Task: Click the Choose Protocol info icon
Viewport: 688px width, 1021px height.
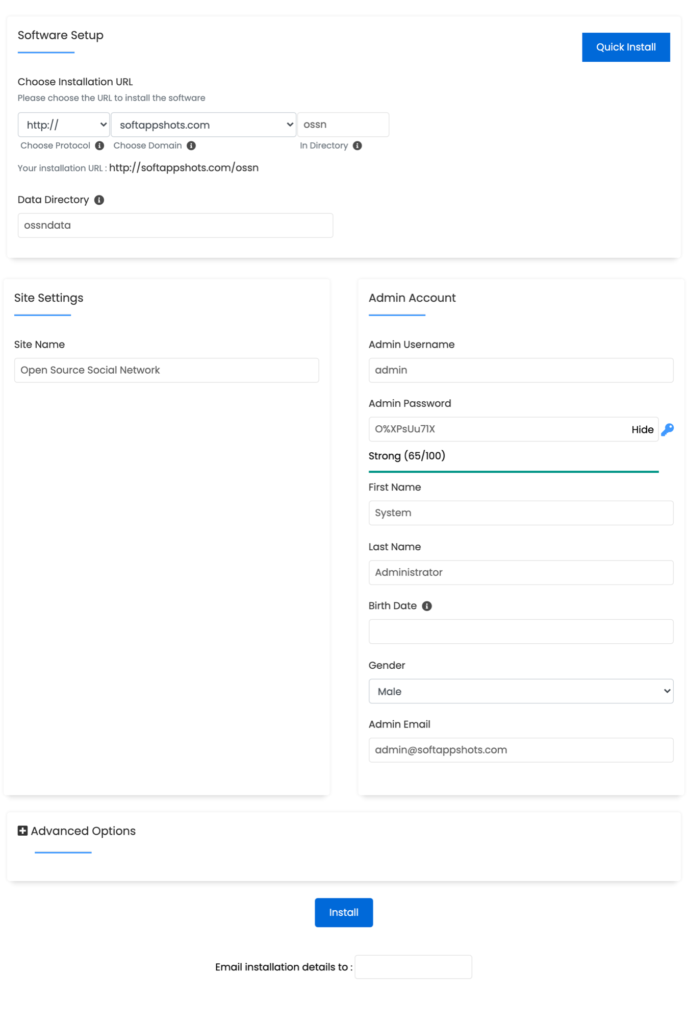Action: click(99, 145)
